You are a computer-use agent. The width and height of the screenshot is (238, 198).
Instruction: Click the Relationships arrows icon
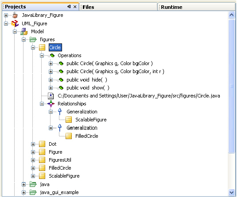pos(51,104)
